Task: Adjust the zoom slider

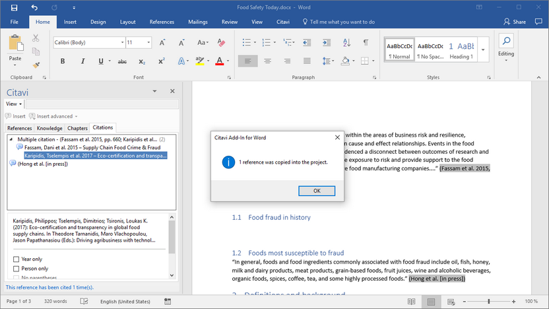Action: 489,301
